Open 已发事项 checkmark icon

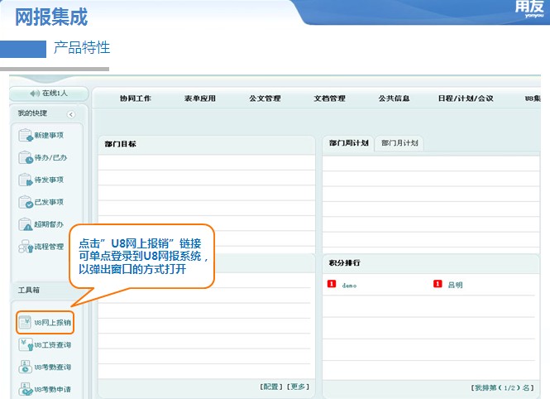[x=26, y=202]
